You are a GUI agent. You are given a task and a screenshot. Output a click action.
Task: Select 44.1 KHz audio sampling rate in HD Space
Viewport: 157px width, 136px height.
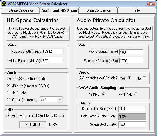(9, 92)
